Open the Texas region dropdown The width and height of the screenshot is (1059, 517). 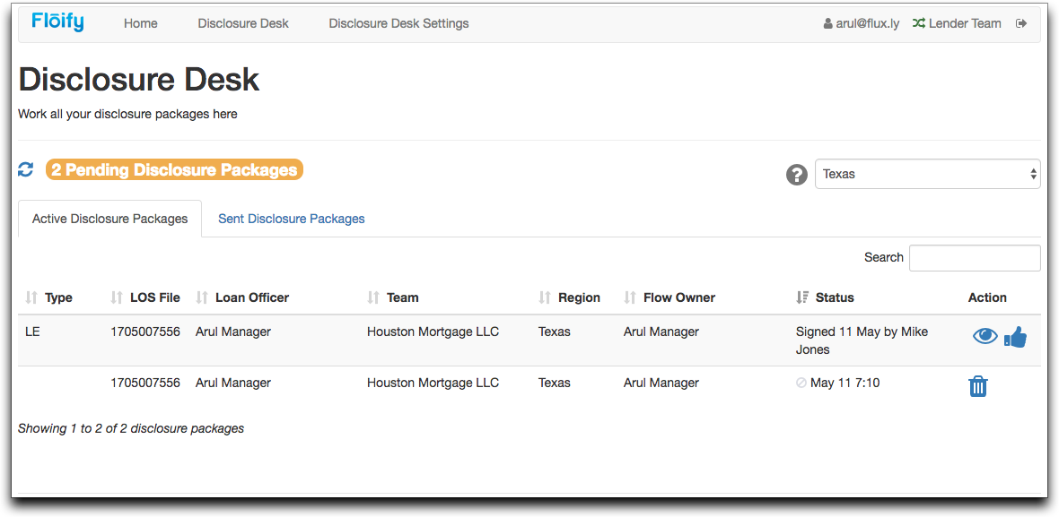click(927, 174)
